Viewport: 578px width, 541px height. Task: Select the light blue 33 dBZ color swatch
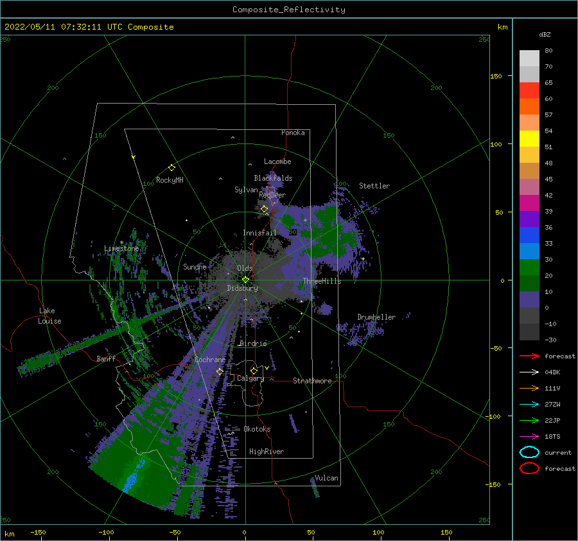pos(529,252)
